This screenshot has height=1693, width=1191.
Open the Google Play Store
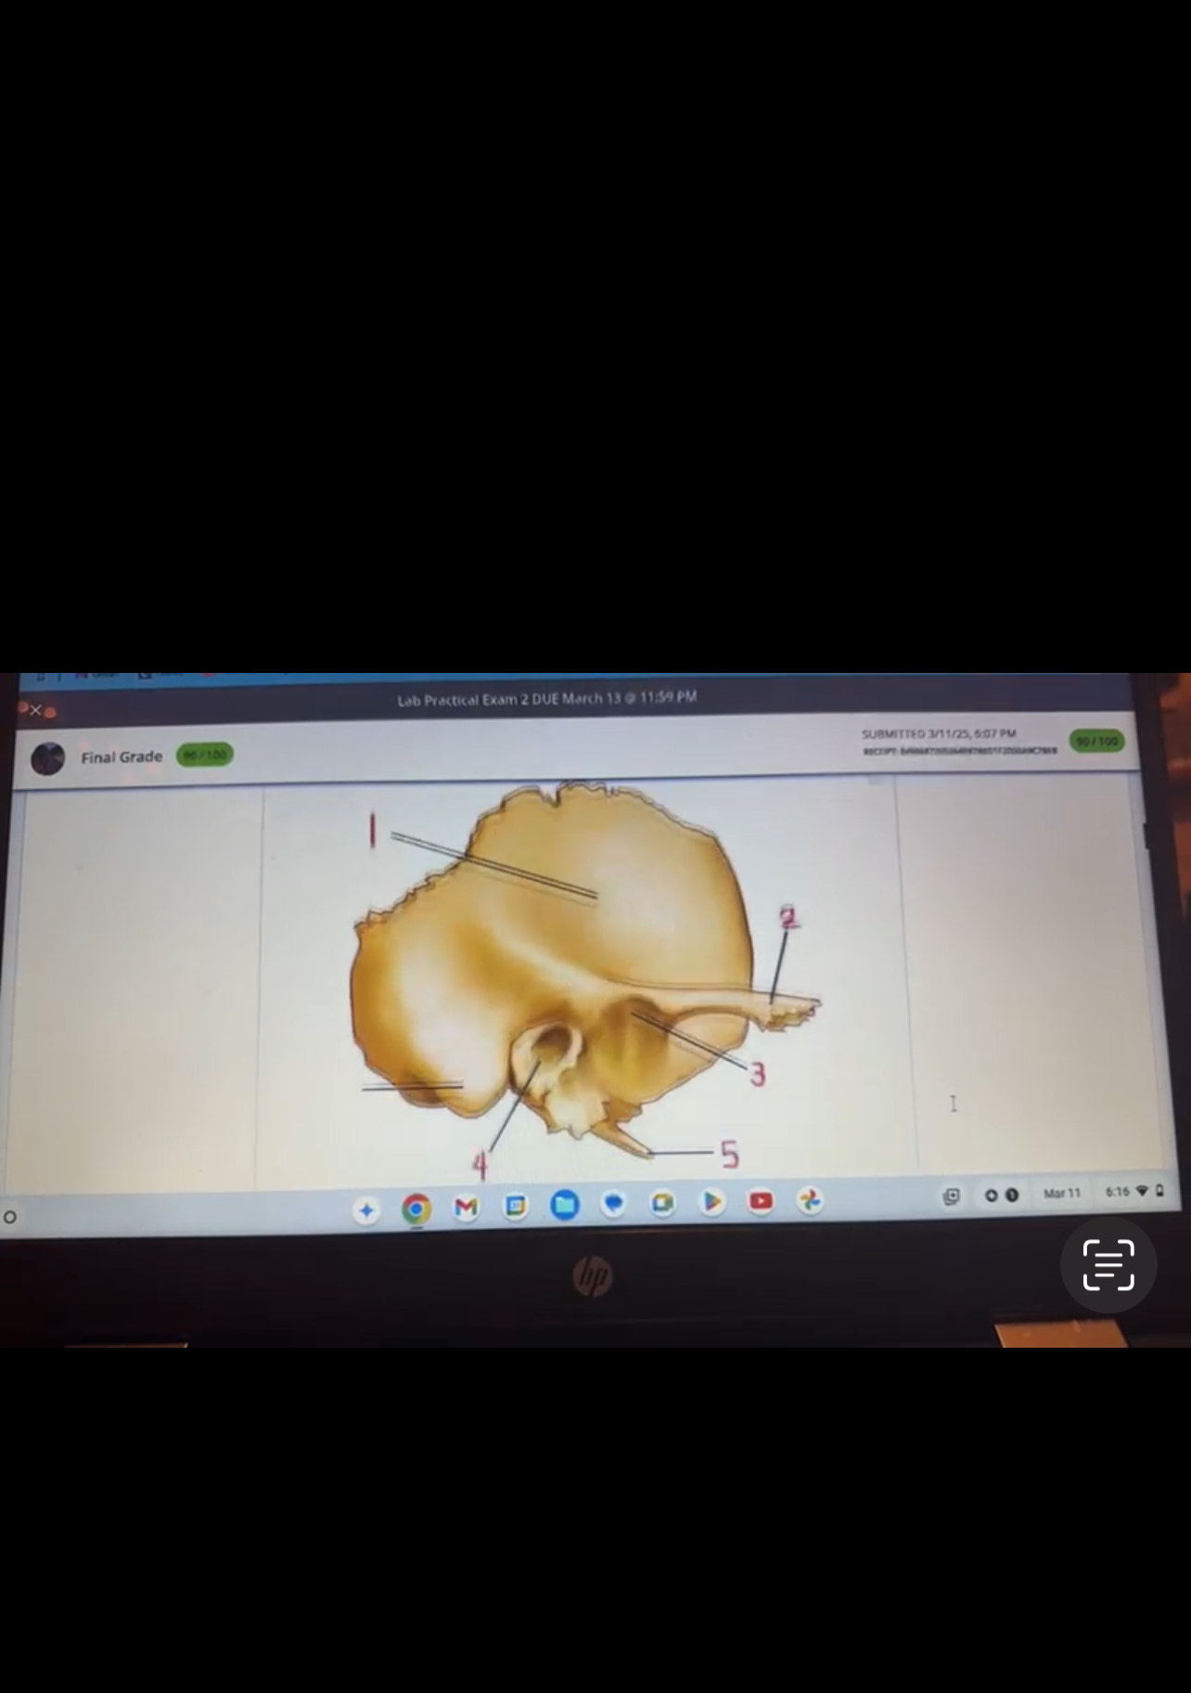coord(711,1202)
